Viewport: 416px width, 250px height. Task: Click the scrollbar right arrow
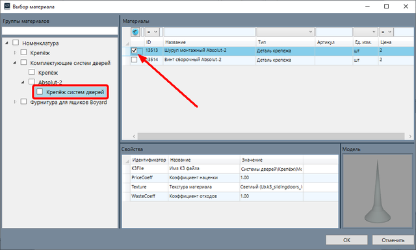coord(410,136)
